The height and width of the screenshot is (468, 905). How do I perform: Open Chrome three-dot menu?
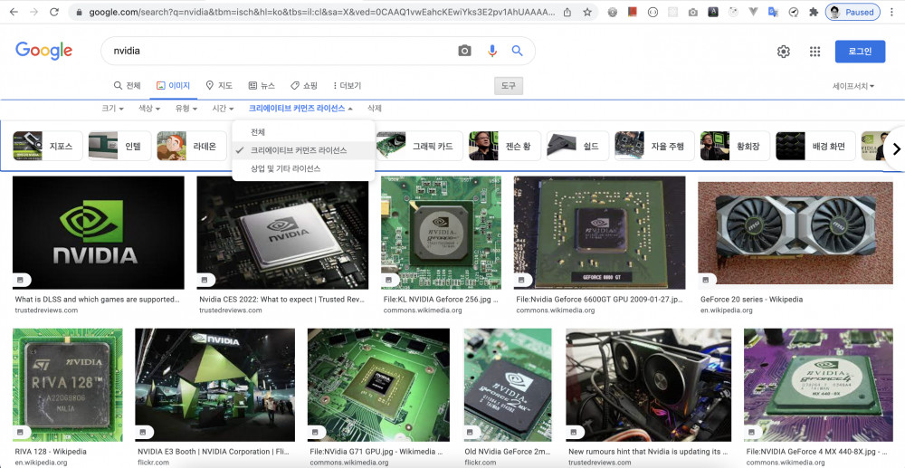891,12
